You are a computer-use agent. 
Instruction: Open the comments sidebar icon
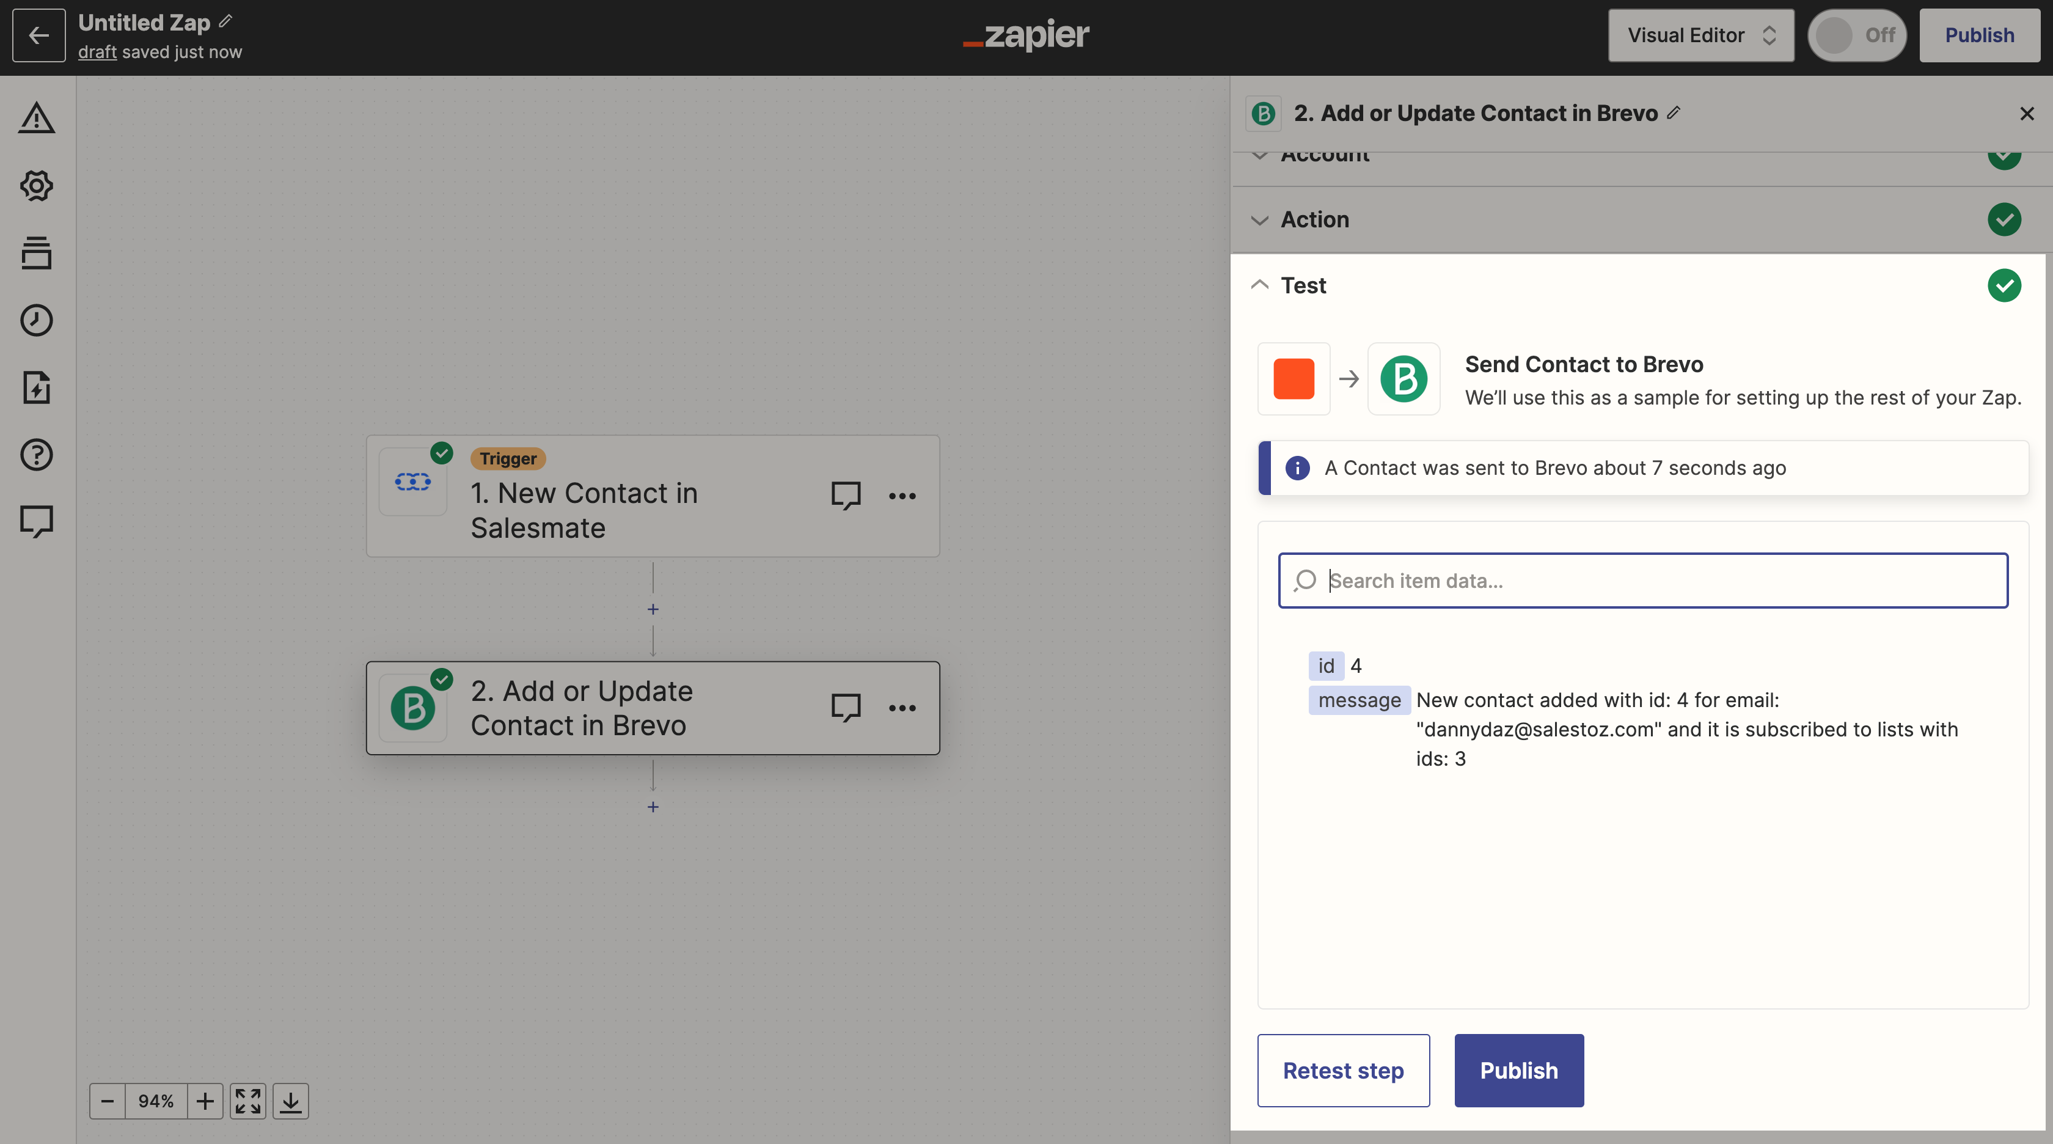point(37,522)
